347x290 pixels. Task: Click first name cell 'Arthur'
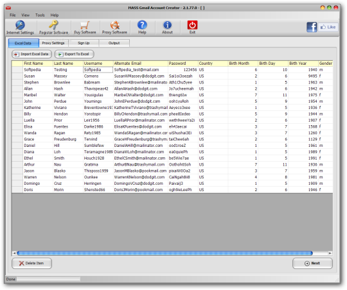[38, 164]
